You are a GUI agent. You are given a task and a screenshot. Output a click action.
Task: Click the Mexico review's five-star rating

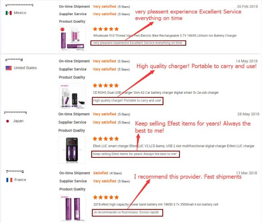106,29
